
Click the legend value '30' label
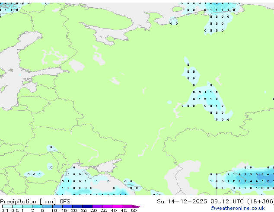click(x=94, y=210)
